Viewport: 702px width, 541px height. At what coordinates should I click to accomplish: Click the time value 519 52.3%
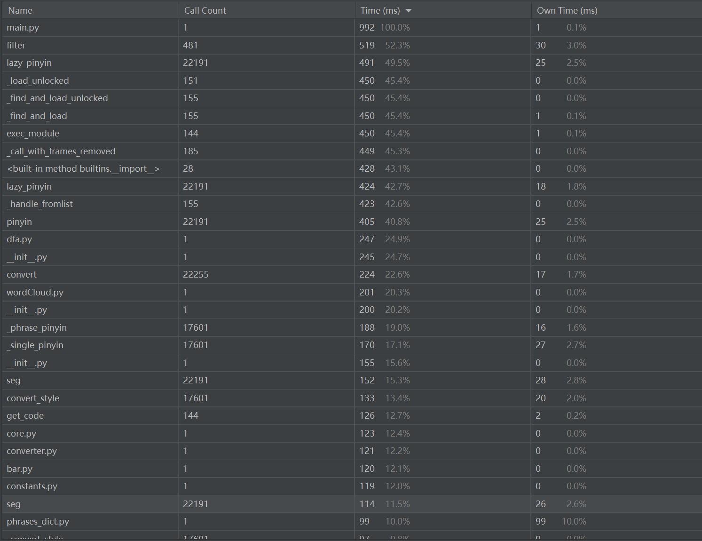[x=385, y=45]
